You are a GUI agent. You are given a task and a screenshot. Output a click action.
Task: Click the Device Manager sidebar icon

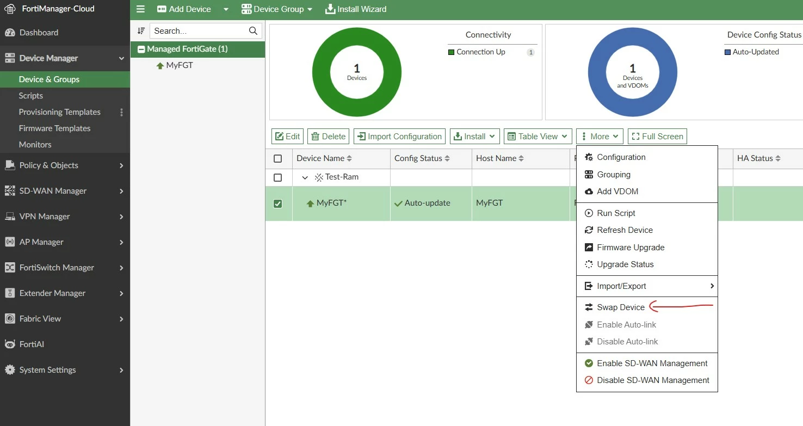click(10, 58)
